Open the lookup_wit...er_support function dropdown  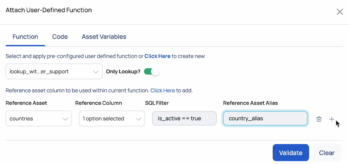click(54, 72)
